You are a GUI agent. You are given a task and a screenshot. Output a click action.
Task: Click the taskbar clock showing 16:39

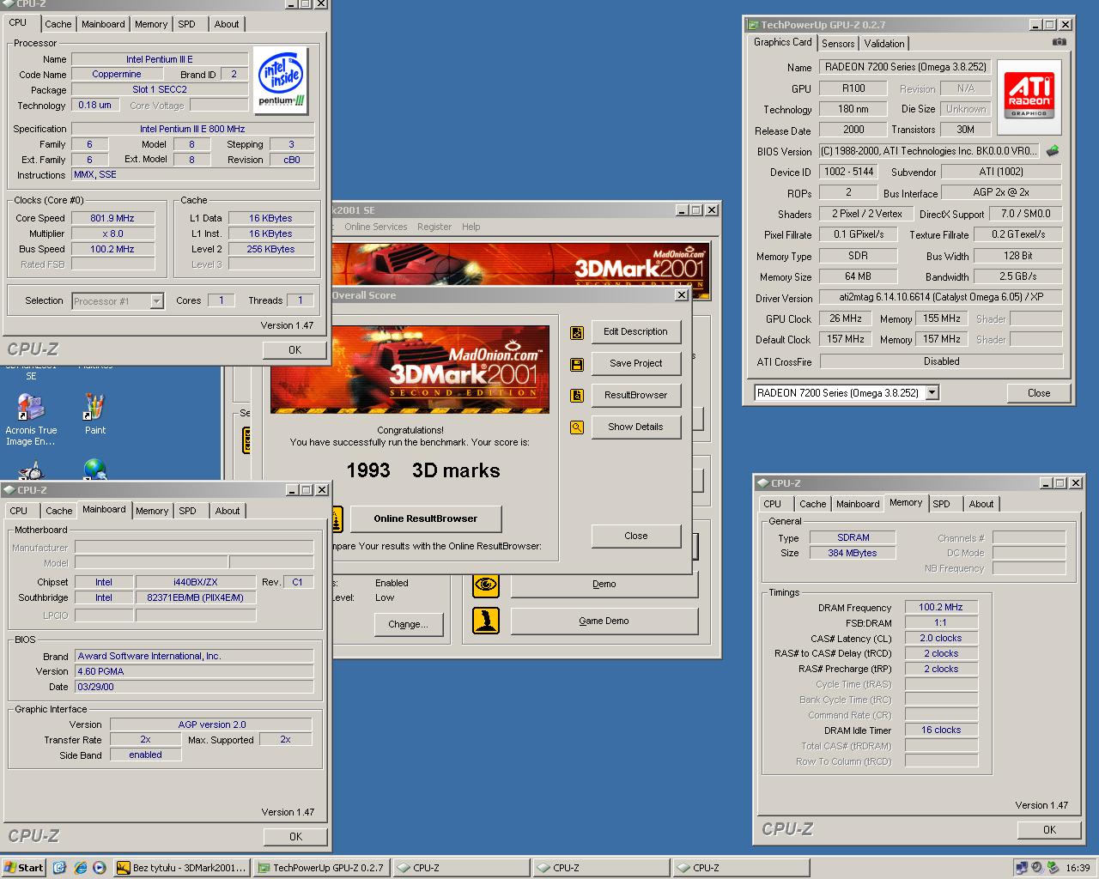[x=1078, y=868]
